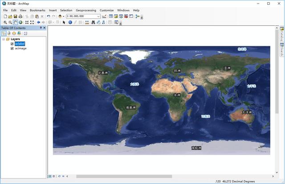Open the Geoprocessing menu

[86, 10]
